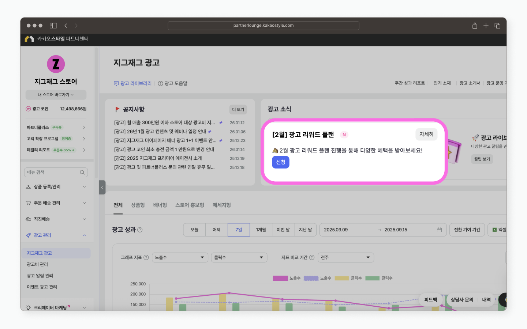Open the 노출수 graph metric dropdown
The height and width of the screenshot is (329, 527).
point(180,257)
